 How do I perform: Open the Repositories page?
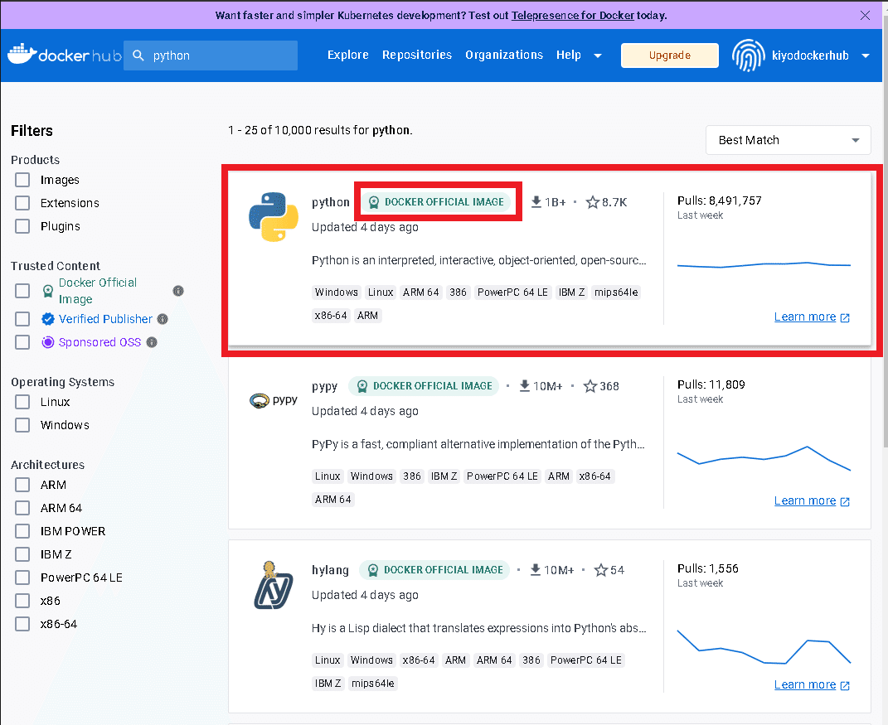(x=417, y=55)
